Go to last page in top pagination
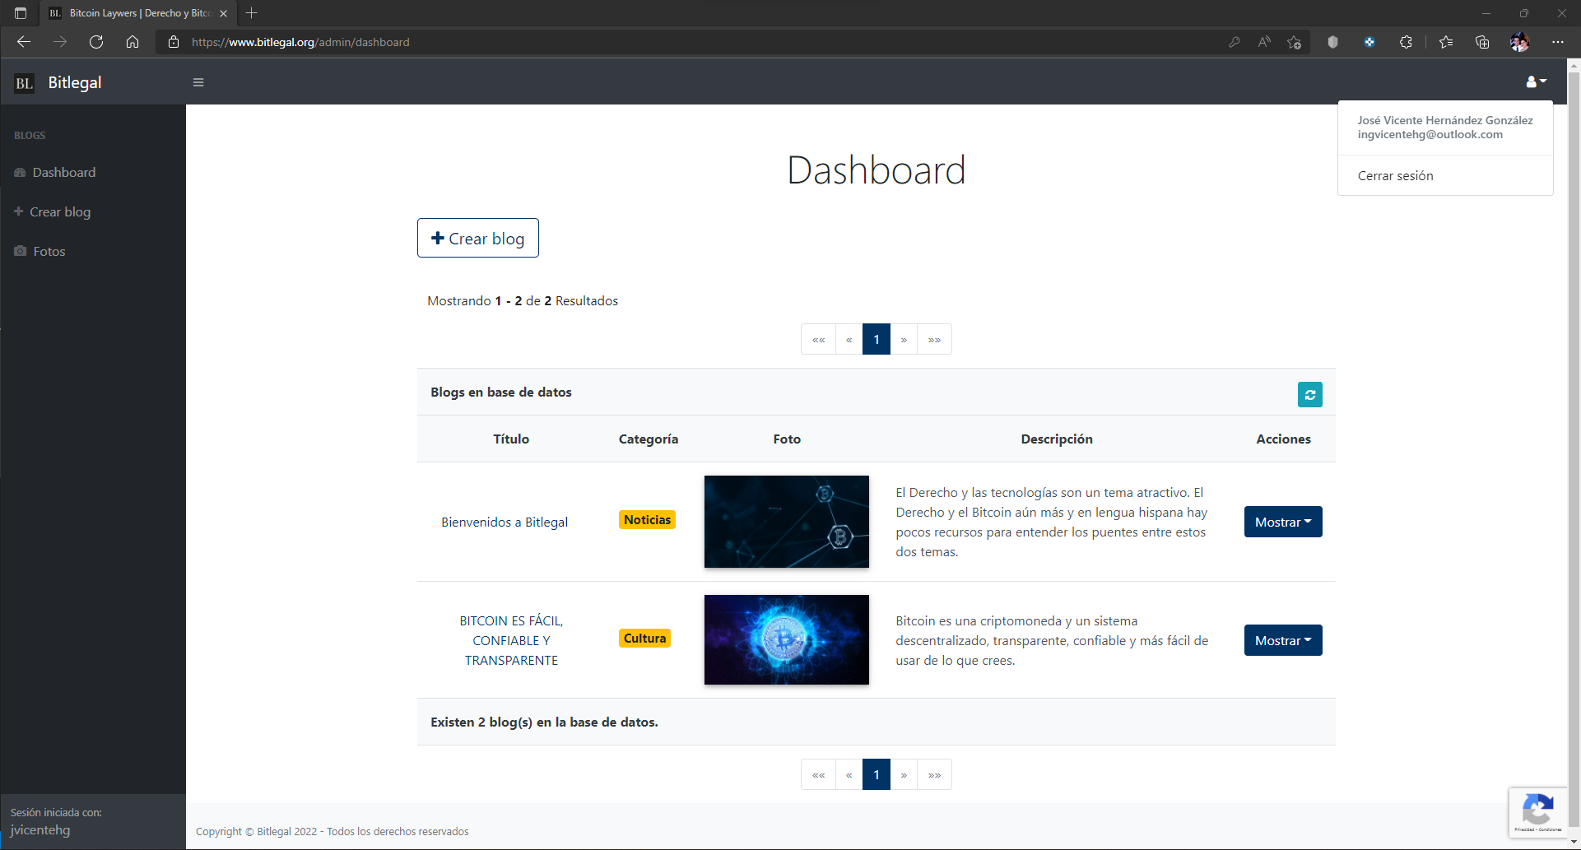The width and height of the screenshot is (1581, 850). pyautogui.click(x=934, y=339)
